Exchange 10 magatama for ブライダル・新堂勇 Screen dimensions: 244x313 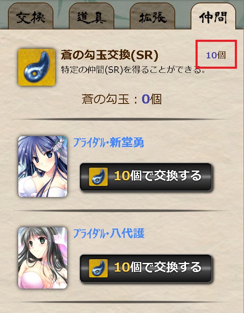coord(146,177)
